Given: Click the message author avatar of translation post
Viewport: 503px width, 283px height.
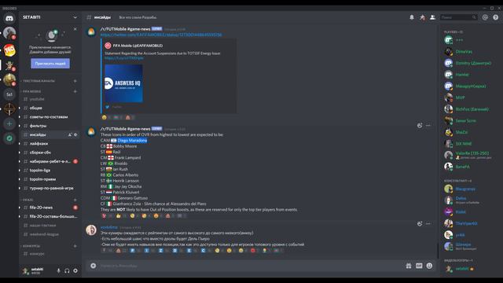Looking at the screenshot, I should coord(91,230).
